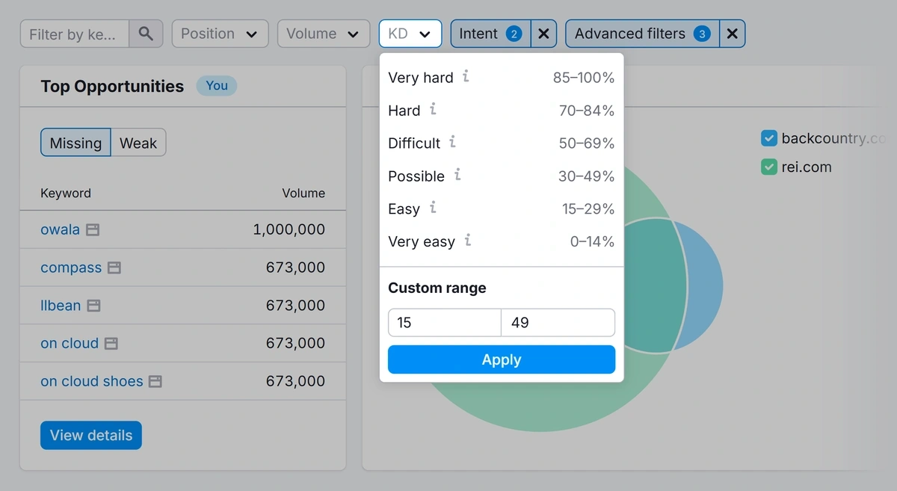The width and height of the screenshot is (897, 491).
Task: Choose Difficult 50–69% option
Action: pyautogui.click(x=502, y=143)
